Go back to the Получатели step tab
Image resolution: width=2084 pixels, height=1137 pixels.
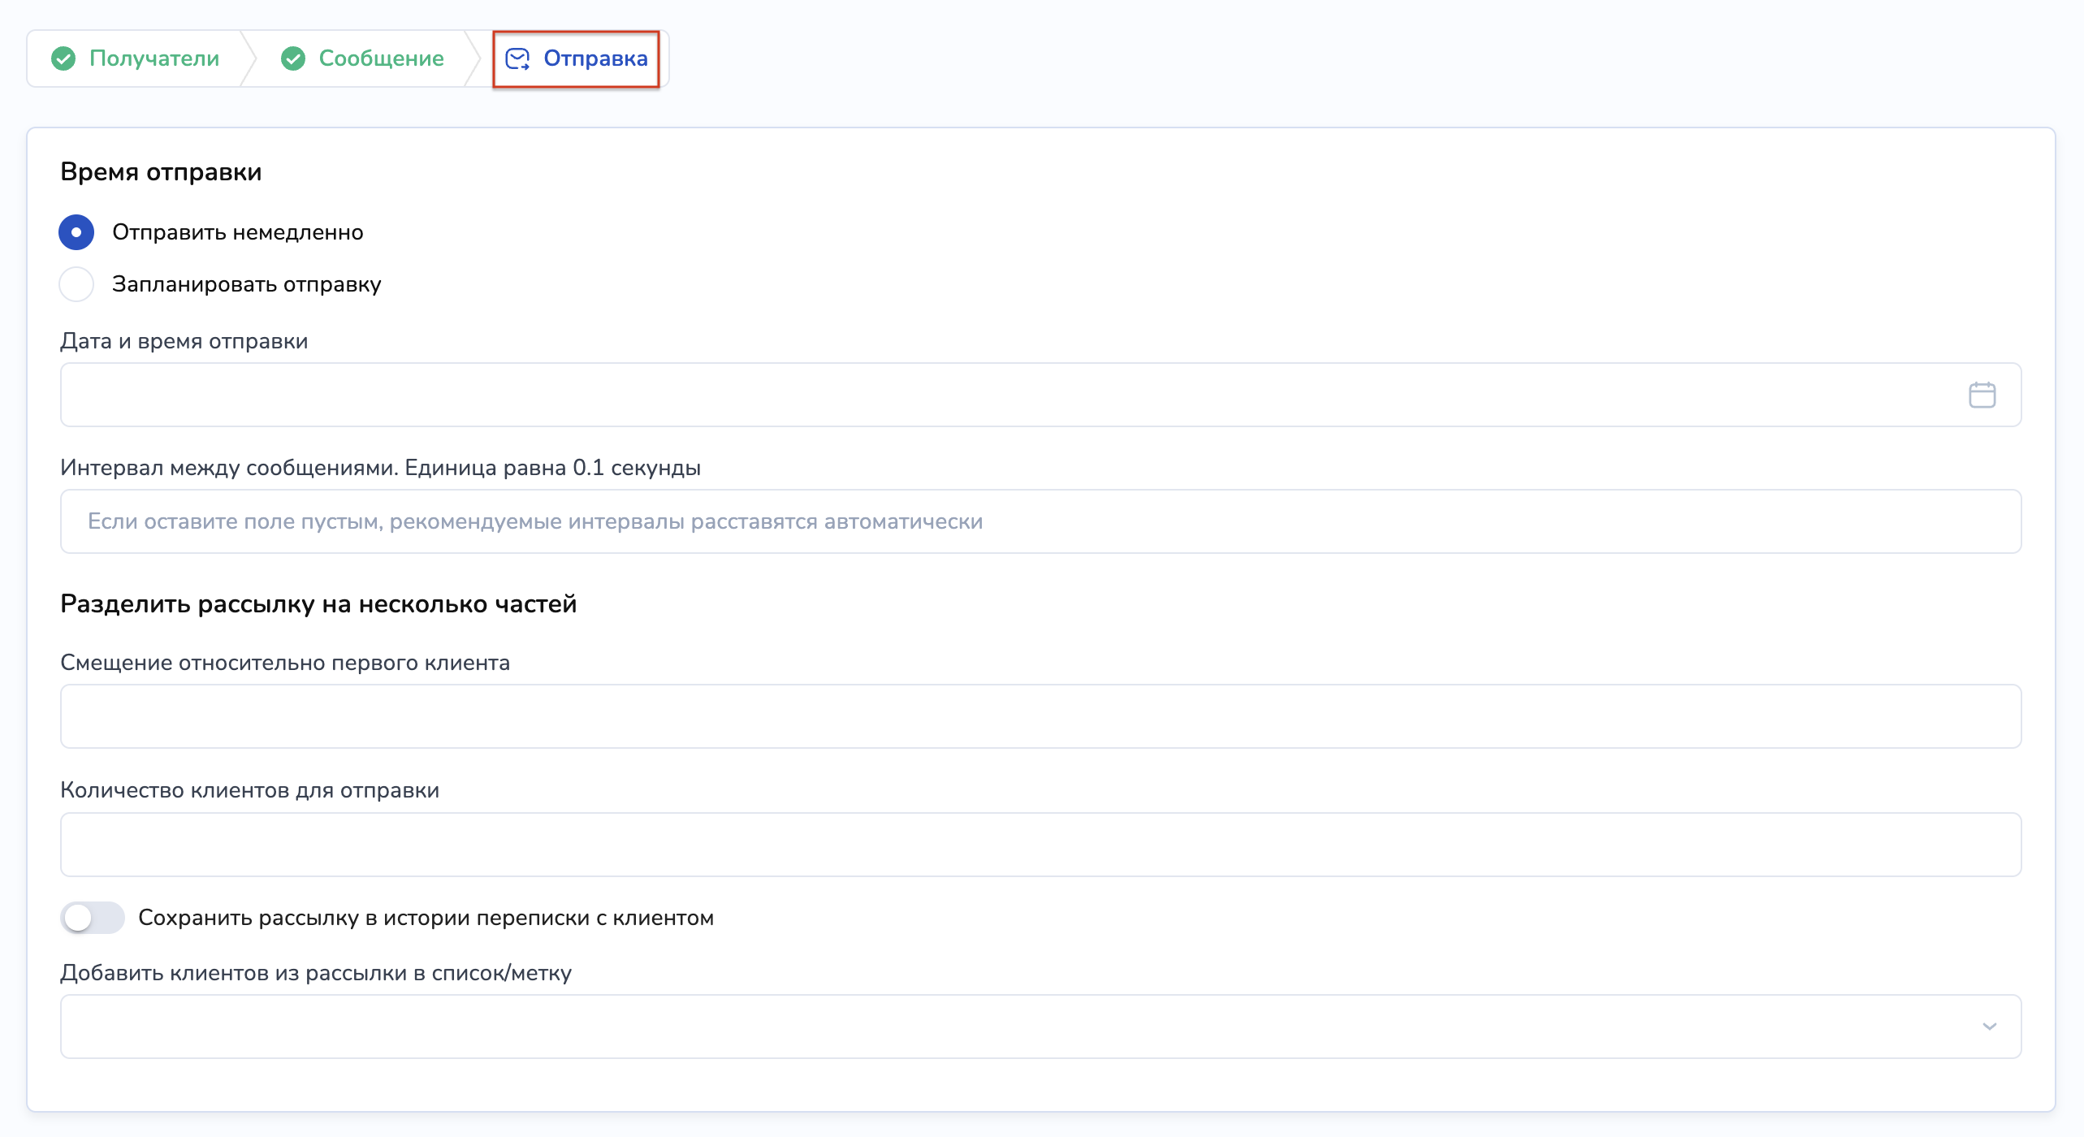154,58
